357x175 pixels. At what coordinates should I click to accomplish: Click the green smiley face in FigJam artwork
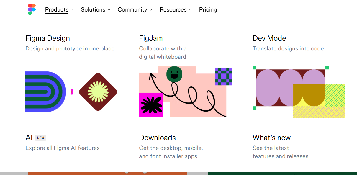[x=174, y=74]
